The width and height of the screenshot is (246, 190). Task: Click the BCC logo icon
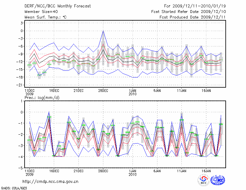(x=203, y=180)
